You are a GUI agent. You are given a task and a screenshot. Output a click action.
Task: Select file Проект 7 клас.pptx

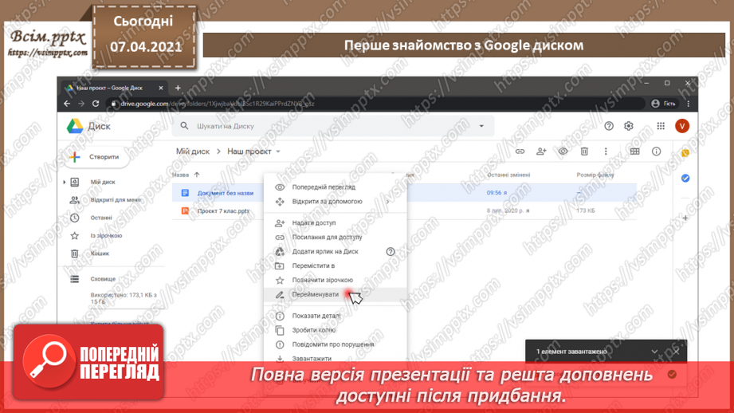click(x=223, y=211)
